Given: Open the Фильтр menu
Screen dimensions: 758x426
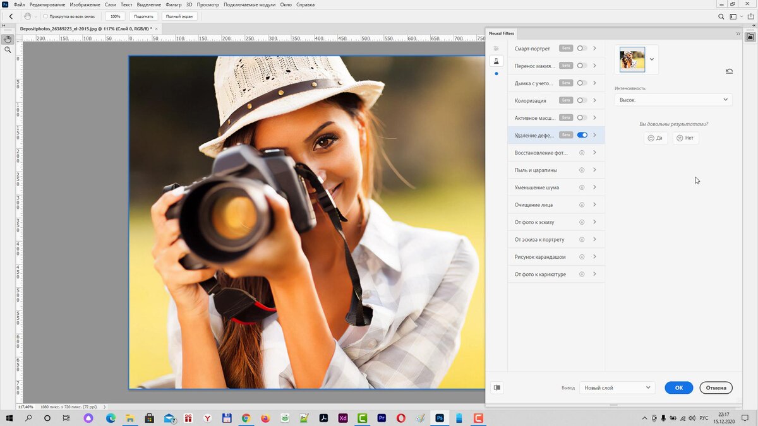Looking at the screenshot, I should coord(173,4).
